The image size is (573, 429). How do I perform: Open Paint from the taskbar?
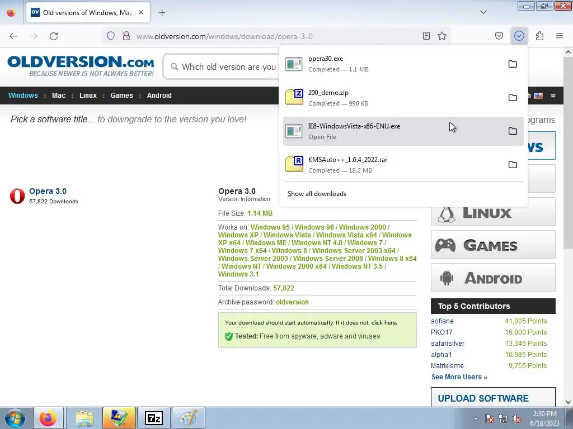click(188, 418)
